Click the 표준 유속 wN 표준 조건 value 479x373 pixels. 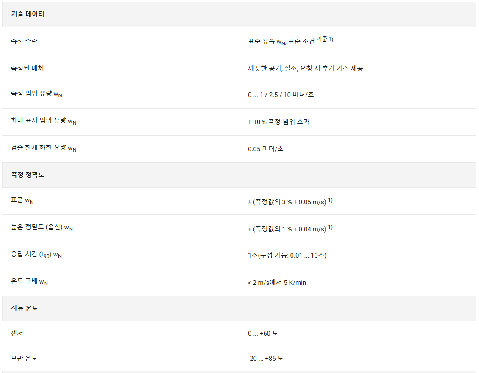tap(281, 42)
